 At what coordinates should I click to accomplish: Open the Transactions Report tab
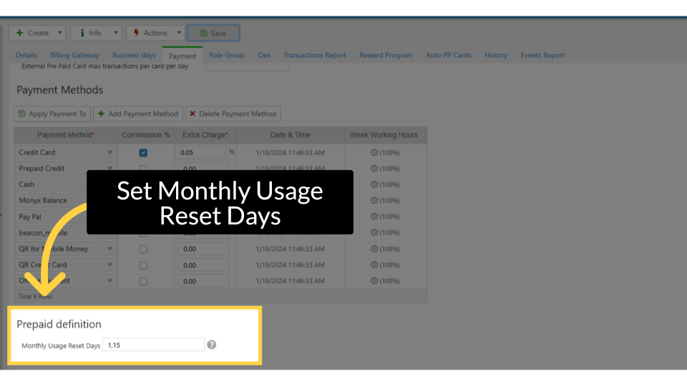pyautogui.click(x=314, y=55)
